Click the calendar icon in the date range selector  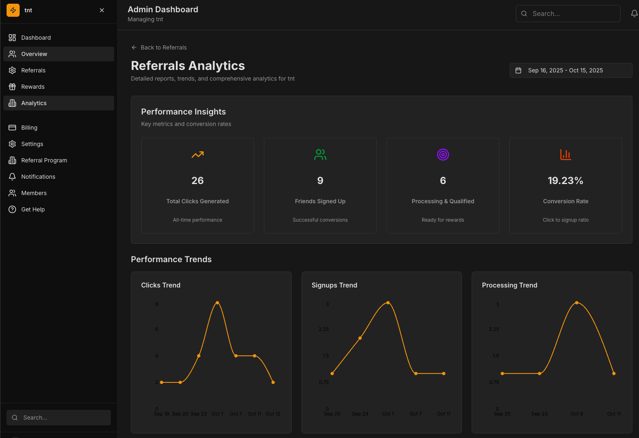point(518,70)
